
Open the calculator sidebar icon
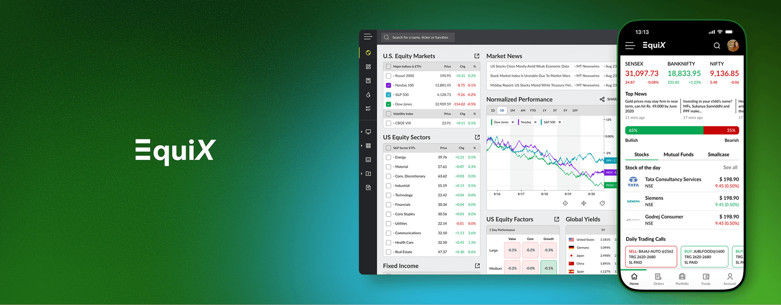point(368,80)
